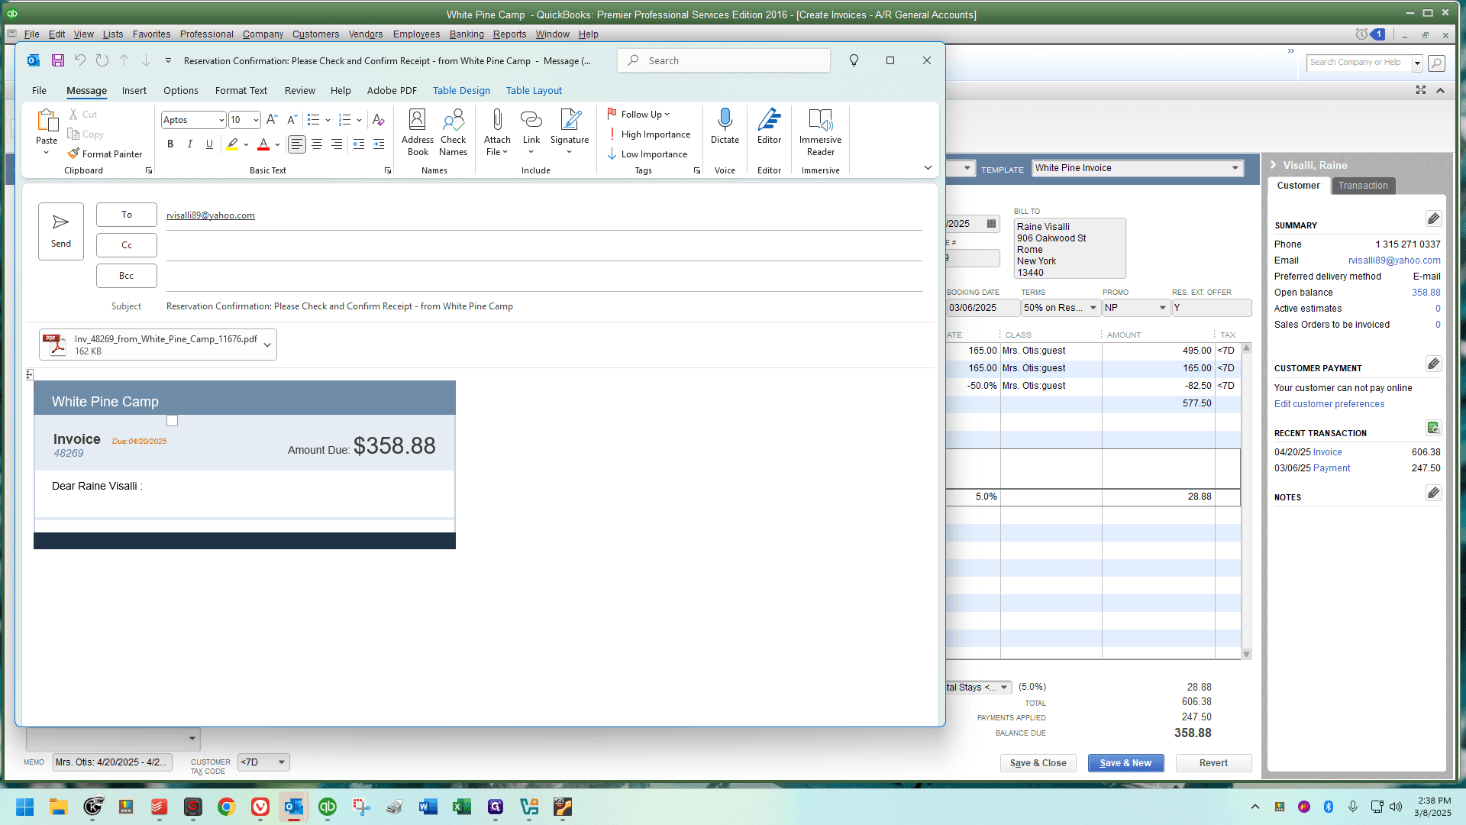This screenshot has height=825, width=1466.
Task: Expand the Follow Up flag menu
Action: pyautogui.click(x=638, y=115)
